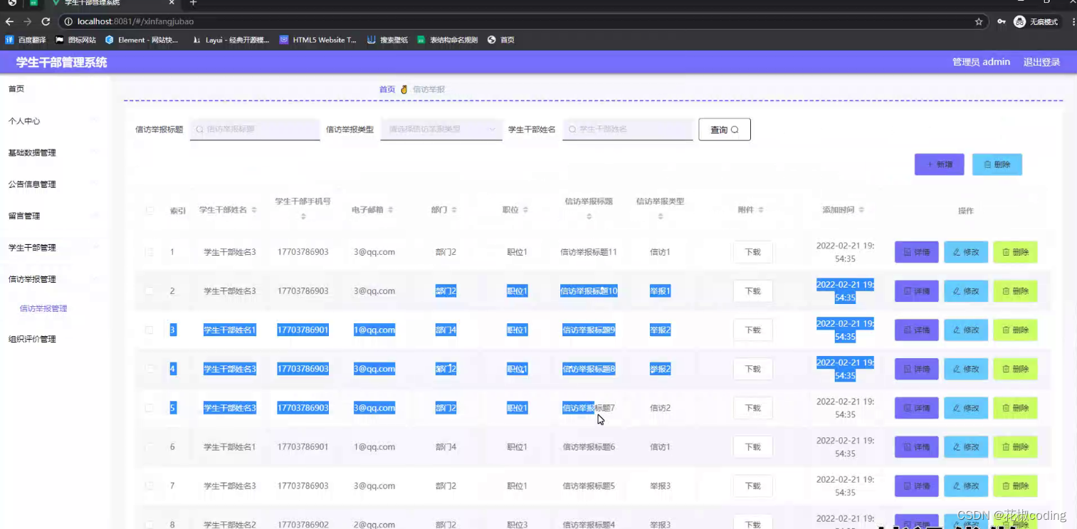Click the 新增 add button
The width and height of the screenshot is (1077, 529).
click(x=940, y=164)
